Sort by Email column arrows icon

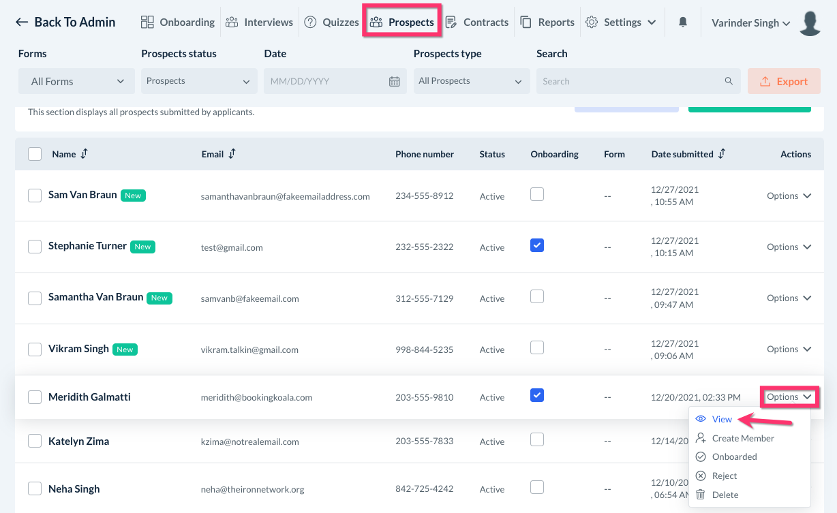(x=232, y=154)
